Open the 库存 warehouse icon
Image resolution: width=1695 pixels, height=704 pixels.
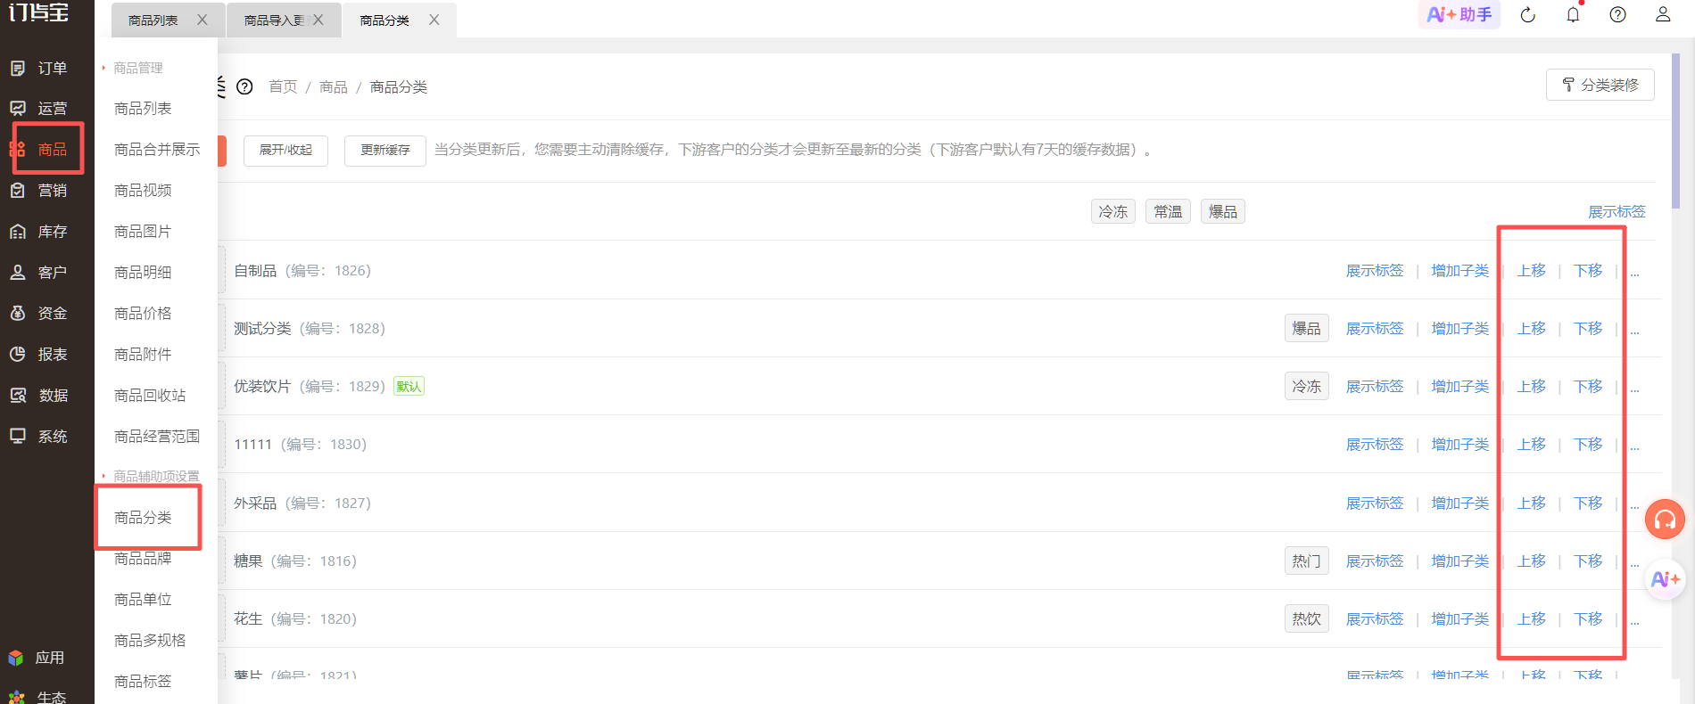18,232
